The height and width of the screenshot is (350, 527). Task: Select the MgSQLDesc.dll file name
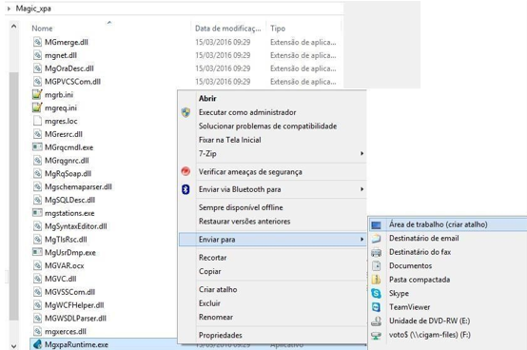pos(69,200)
